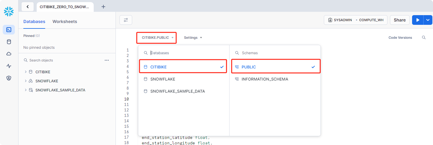
Task: Expand the SNOWFLAKE_SAMPLE_DATA tree node
Action: tap(26, 90)
